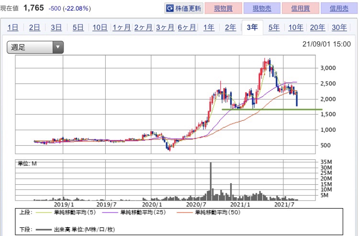Screen dimensions: 359x236
Task: Click the 単純移動平均(5) legend entry
Action: pyautogui.click(x=66, y=212)
